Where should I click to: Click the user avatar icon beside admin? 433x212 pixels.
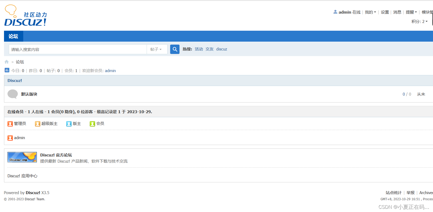point(335,12)
